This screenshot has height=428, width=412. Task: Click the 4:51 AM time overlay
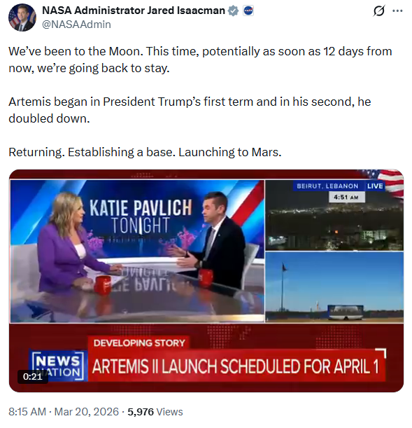point(347,197)
